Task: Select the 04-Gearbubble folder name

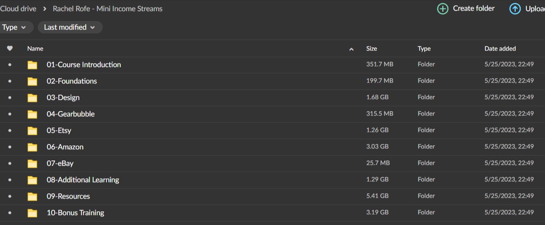Action: click(71, 114)
